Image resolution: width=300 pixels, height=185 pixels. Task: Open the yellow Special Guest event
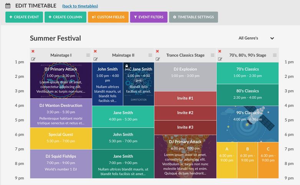(61, 139)
